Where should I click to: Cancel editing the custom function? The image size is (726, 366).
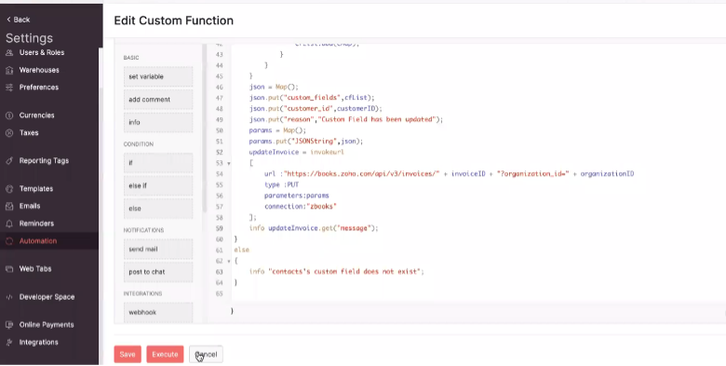pyautogui.click(x=206, y=355)
